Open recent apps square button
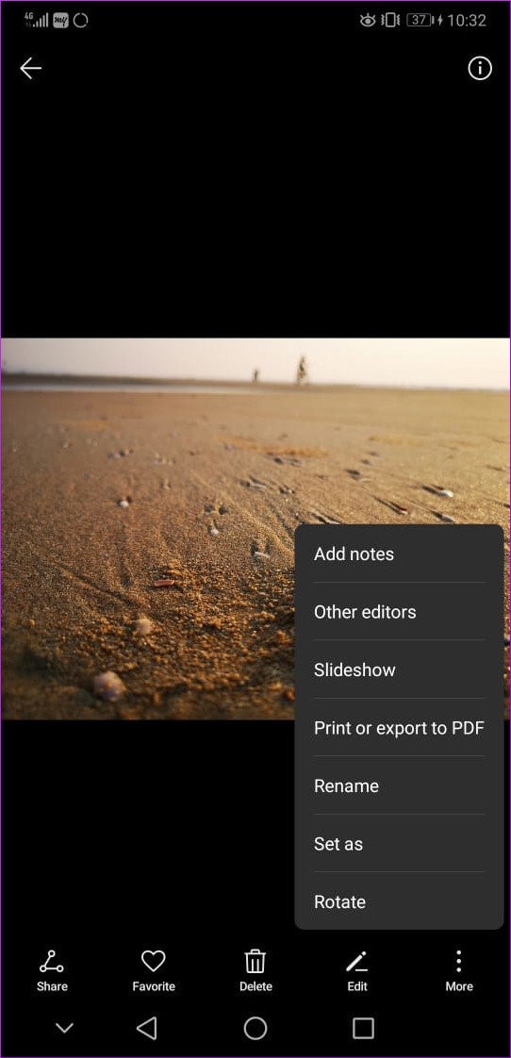 click(363, 1029)
